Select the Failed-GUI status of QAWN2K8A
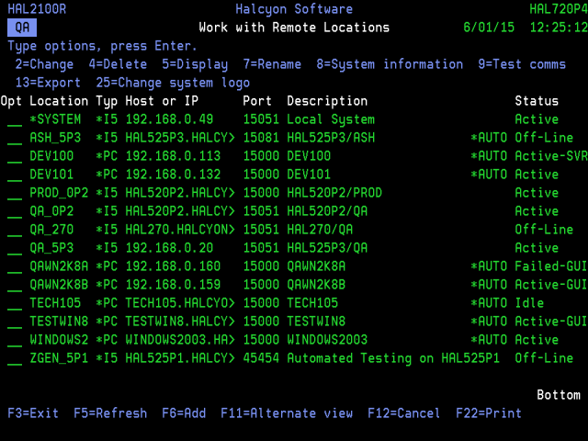Screen dimensions: 588x441 click(x=551, y=266)
